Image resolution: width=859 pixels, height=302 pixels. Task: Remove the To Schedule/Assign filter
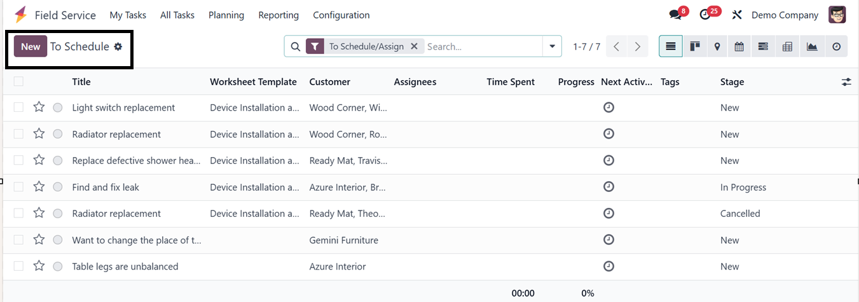pos(414,46)
